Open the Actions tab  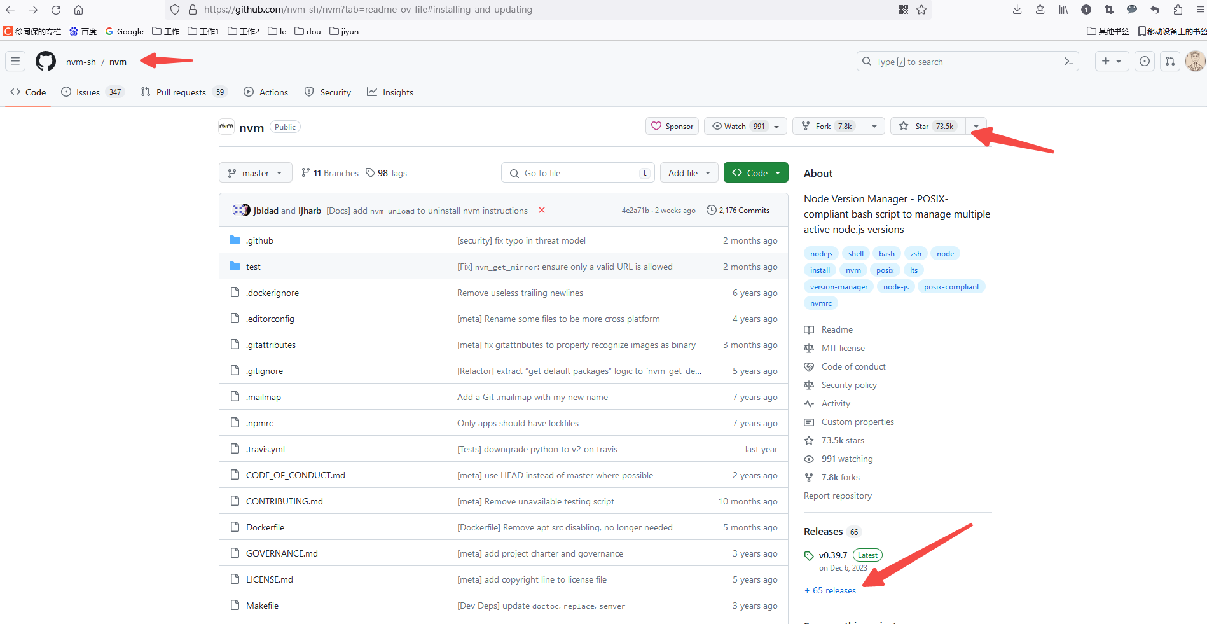click(266, 92)
